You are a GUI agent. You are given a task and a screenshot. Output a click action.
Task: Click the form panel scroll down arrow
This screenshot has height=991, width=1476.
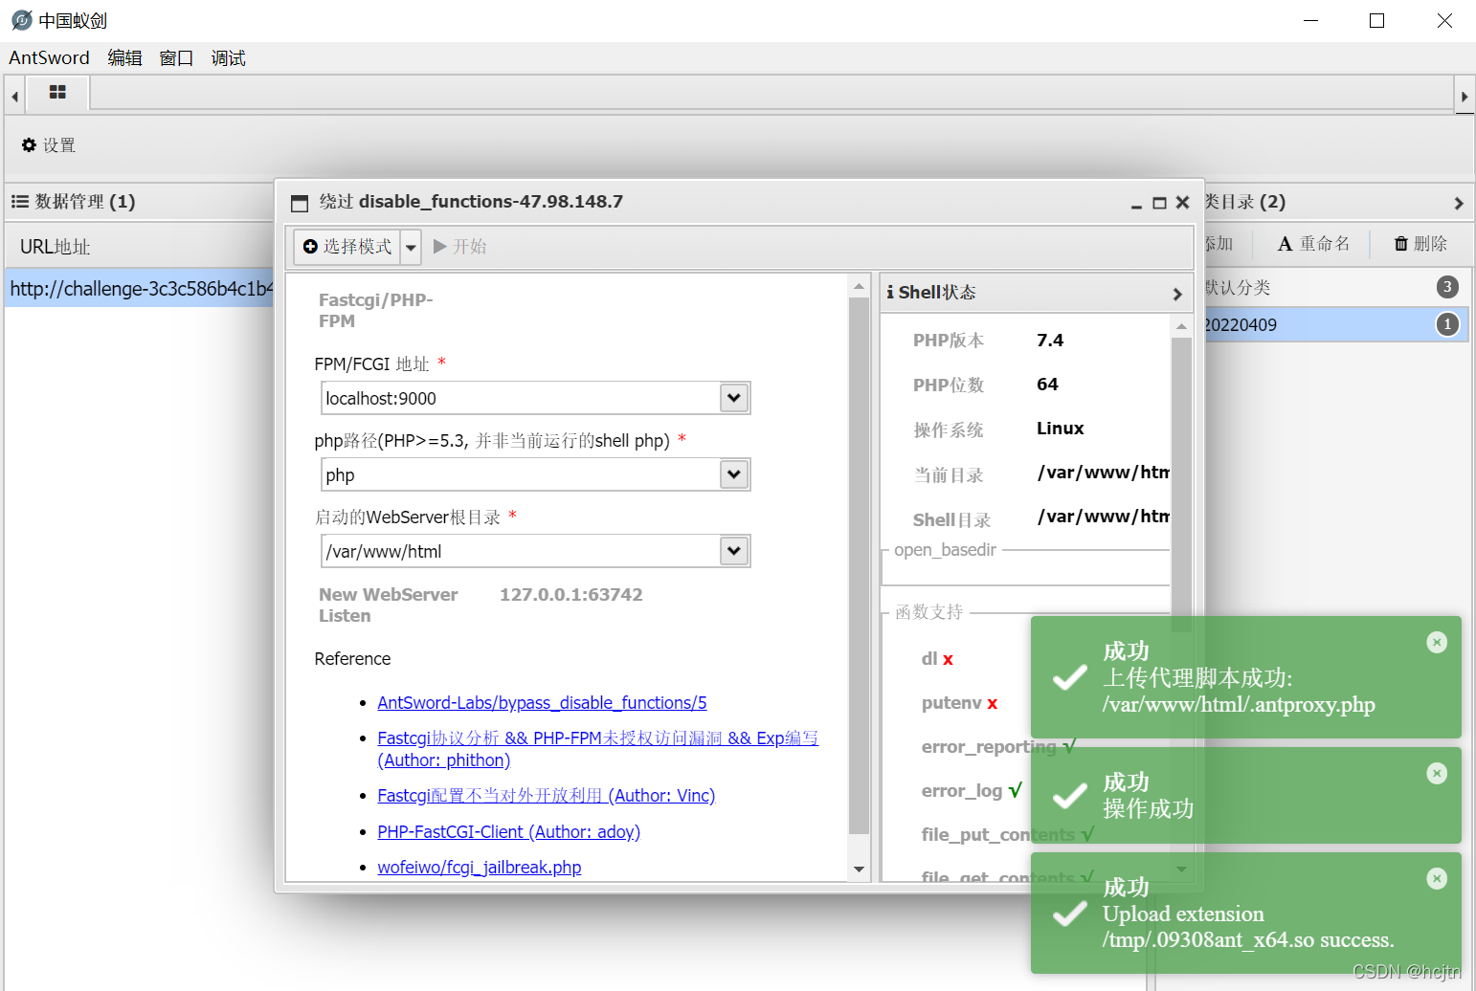tap(859, 870)
